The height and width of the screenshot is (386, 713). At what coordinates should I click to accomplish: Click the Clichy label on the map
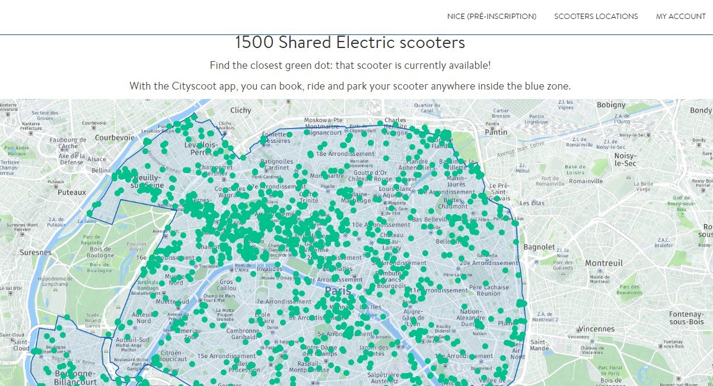point(241,110)
